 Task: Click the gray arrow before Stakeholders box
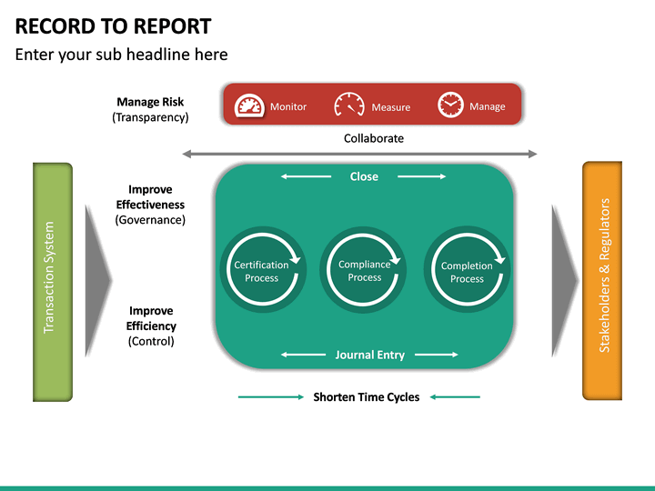(x=564, y=280)
